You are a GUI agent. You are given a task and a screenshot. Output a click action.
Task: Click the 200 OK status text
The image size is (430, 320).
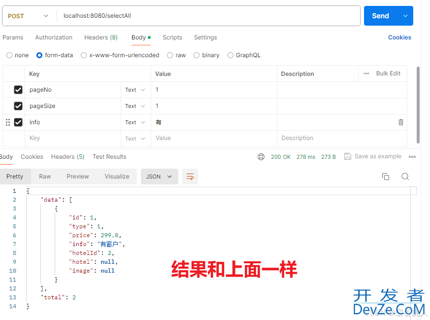tap(281, 157)
